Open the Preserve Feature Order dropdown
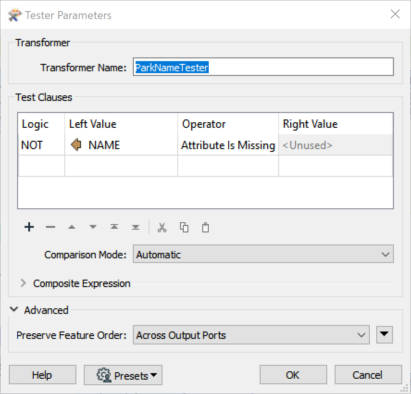Screen dimensions: 411x394 362,335
